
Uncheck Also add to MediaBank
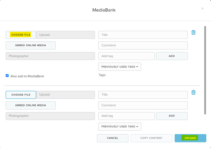(x=7, y=75)
